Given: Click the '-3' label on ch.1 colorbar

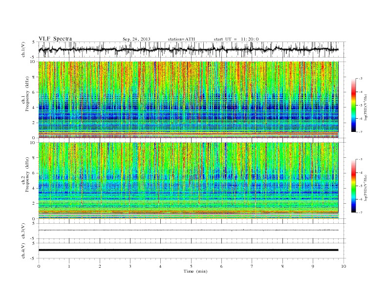Looking at the screenshot, I should pyautogui.click(x=360, y=79).
